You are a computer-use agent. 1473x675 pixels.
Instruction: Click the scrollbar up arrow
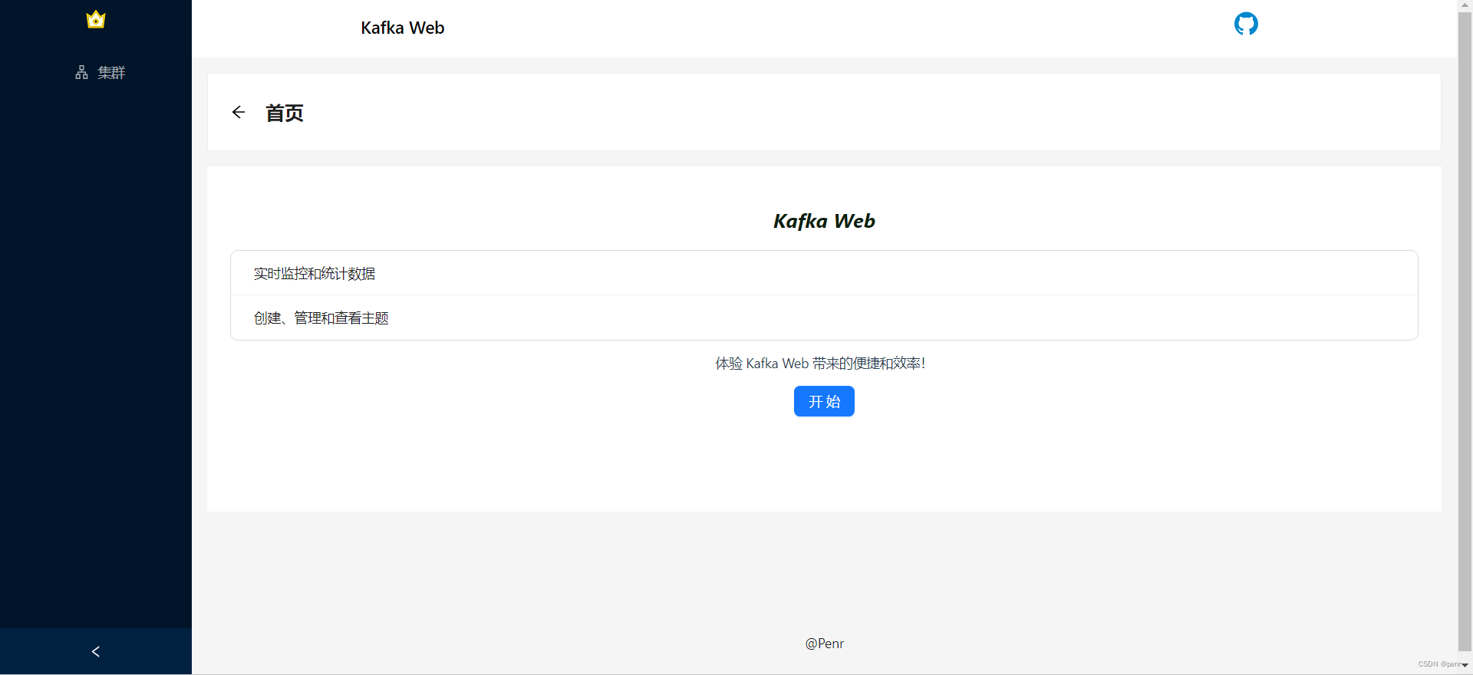tap(1465, 5)
